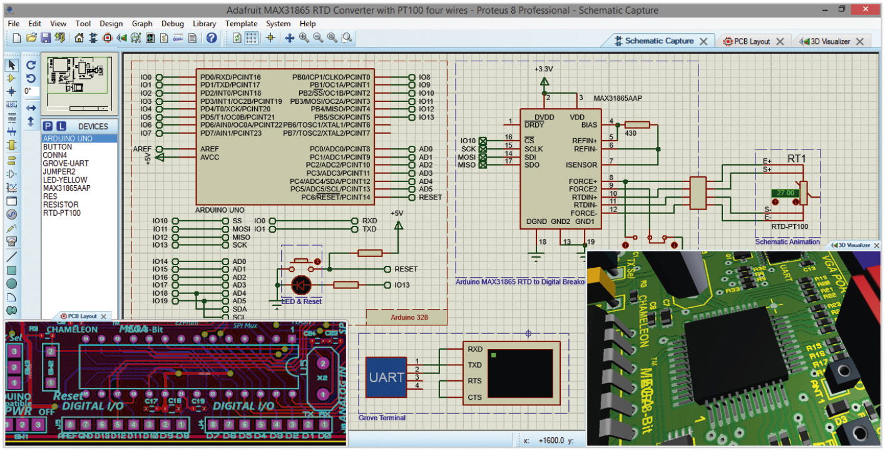Screen dimensions: 885x451
Task: Switch to the top 3D Visualizer tab
Action: coord(829,41)
